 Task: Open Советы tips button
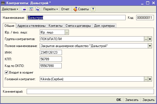[81, 9]
